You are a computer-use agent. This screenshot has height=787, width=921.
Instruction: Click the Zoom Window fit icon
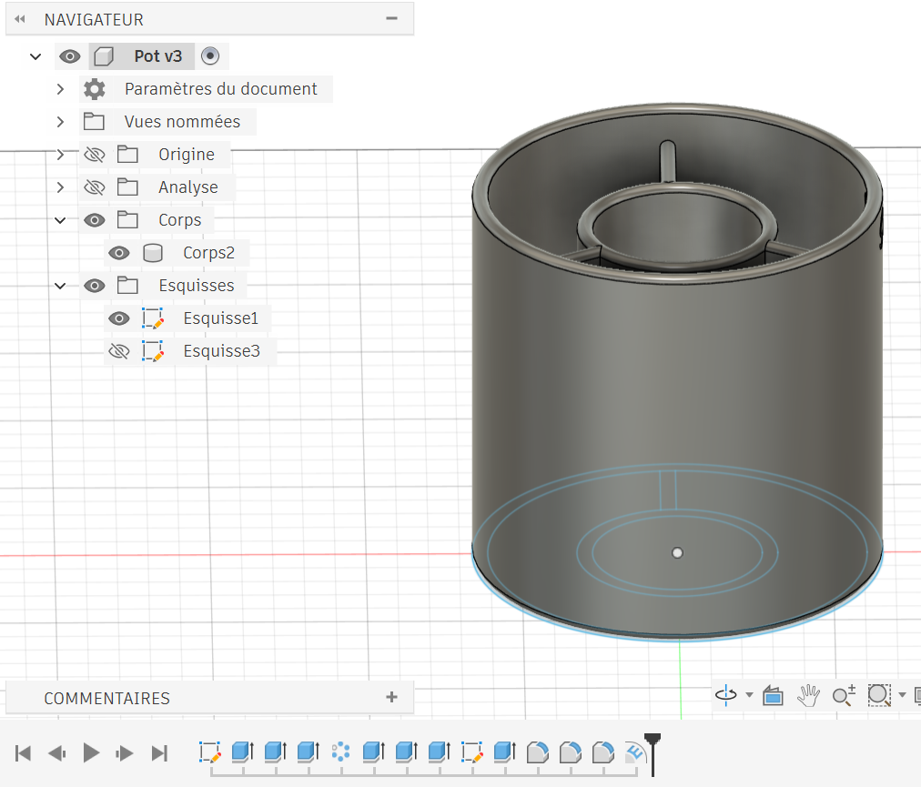click(878, 696)
